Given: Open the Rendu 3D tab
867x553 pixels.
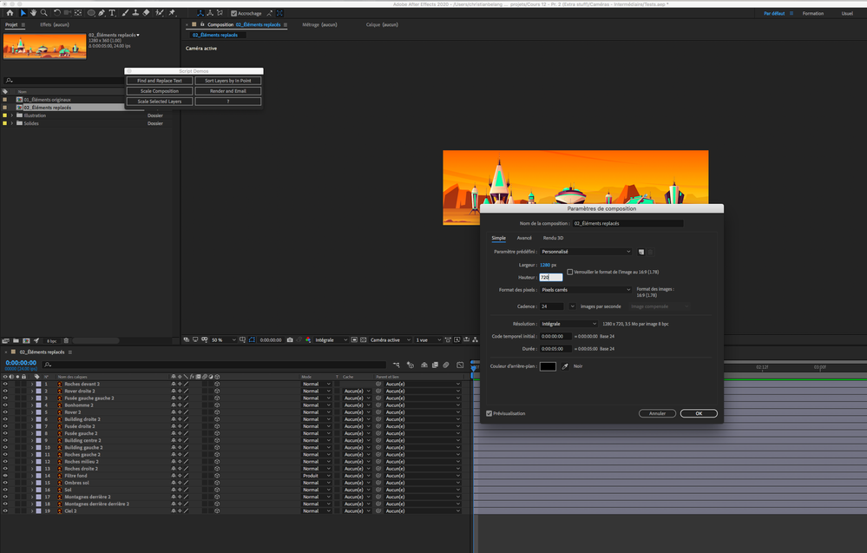Looking at the screenshot, I should click(553, 237).
